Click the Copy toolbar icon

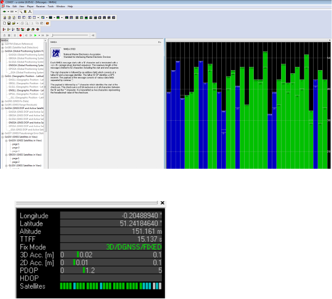click(x=36, y=23)
